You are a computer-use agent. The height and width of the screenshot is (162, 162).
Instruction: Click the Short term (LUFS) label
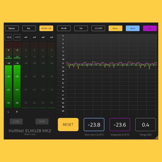[94, 135]
